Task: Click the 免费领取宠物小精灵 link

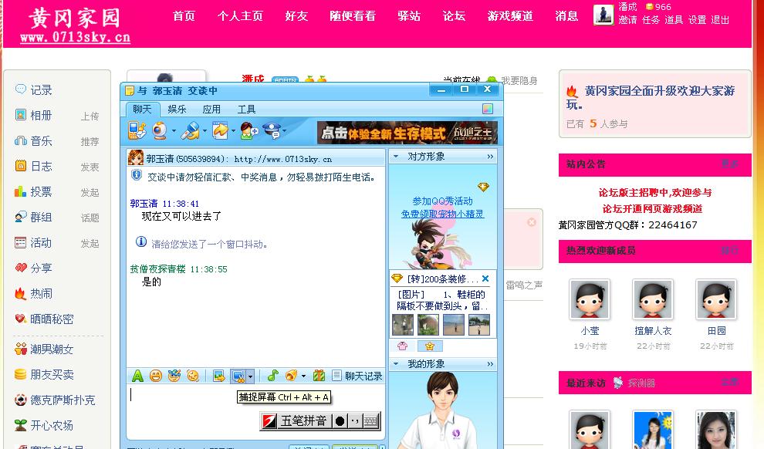Action: [442, 214]
